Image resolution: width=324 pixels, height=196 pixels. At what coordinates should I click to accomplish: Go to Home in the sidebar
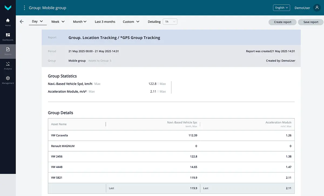tap(8, 22)
